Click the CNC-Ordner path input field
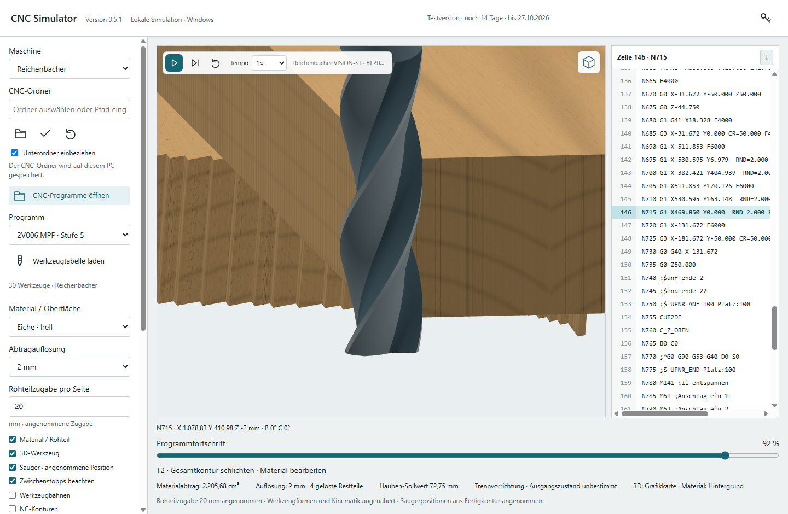The height and width of the screenshot is (514, 788). point(69,109)
